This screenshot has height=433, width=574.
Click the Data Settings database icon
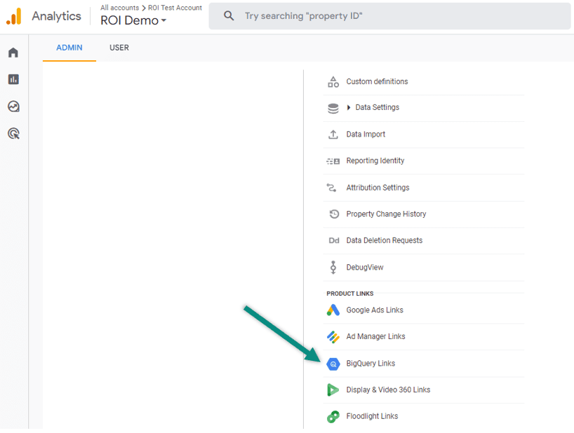click(333, 108)
